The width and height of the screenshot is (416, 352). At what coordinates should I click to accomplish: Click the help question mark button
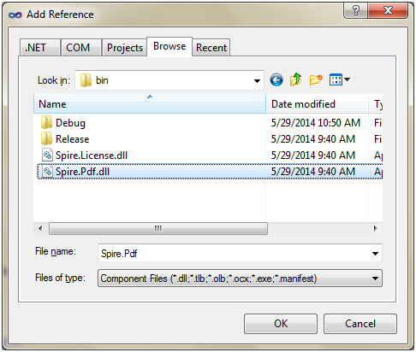355,11
